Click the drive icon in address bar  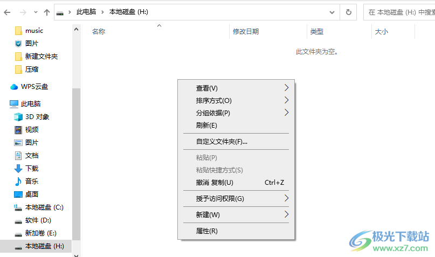click(60, 12)
